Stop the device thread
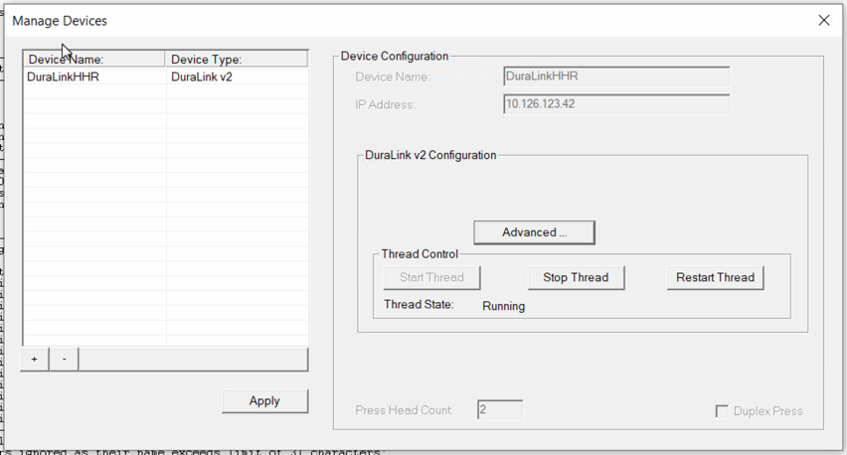 pos(576,277)
